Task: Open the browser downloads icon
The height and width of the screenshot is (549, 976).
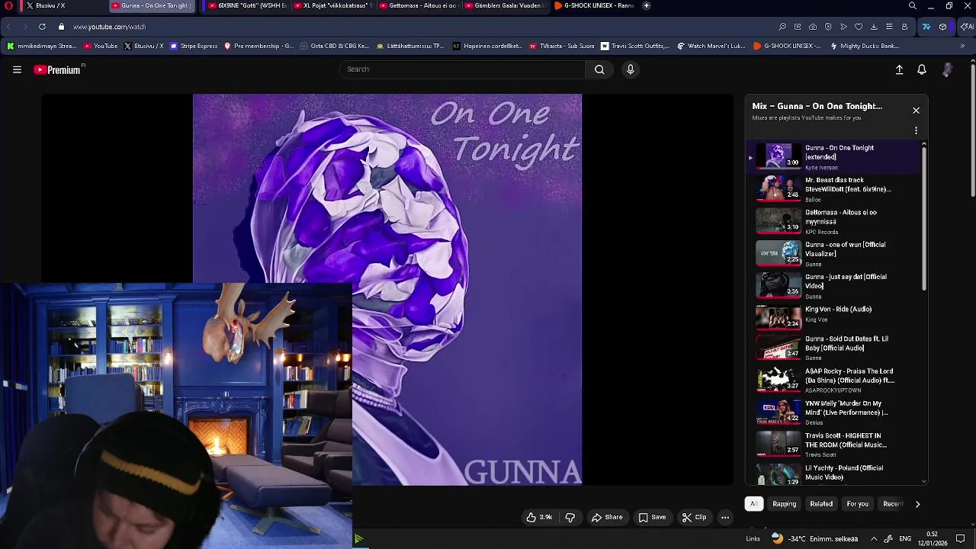Action: click(x=874, y=27)
